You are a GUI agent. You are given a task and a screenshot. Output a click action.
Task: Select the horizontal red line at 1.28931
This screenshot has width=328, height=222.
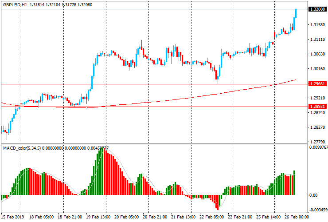click(x=154, y=107)
